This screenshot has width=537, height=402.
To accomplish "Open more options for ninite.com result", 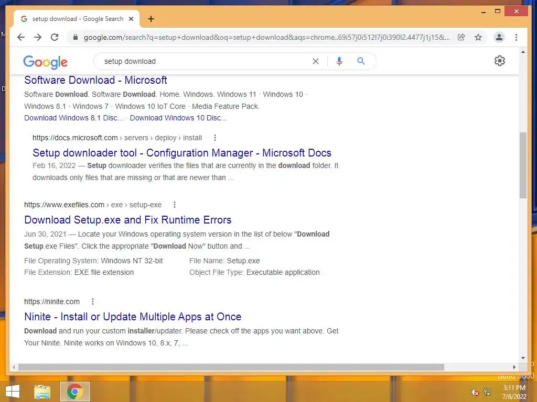I will (92, 301).
